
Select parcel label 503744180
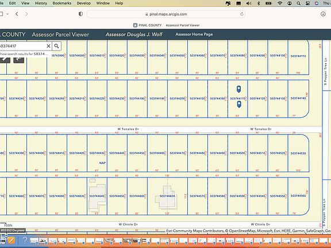pos(137,99)
